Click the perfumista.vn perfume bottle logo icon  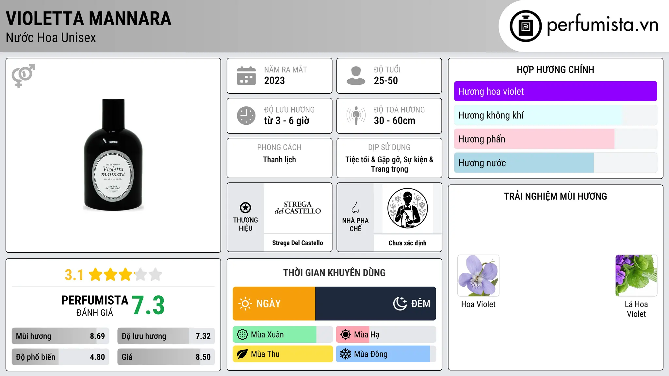point(526,26)
